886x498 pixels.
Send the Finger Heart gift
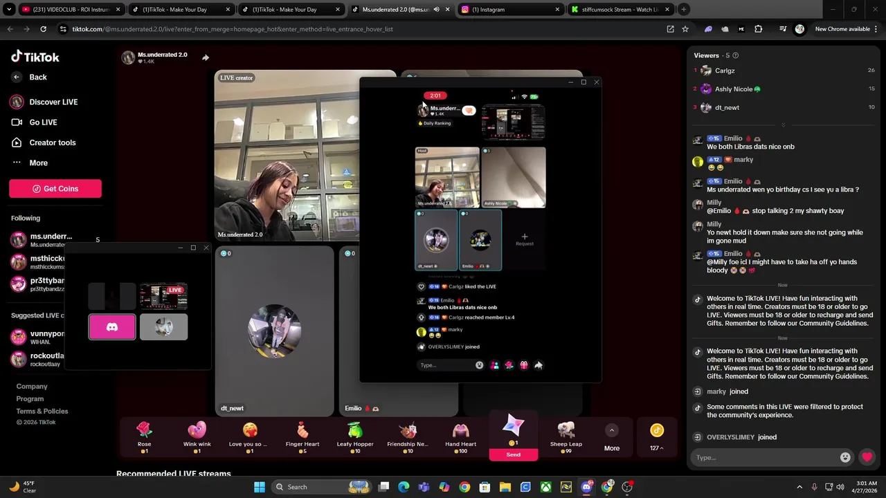click(302, 437)
